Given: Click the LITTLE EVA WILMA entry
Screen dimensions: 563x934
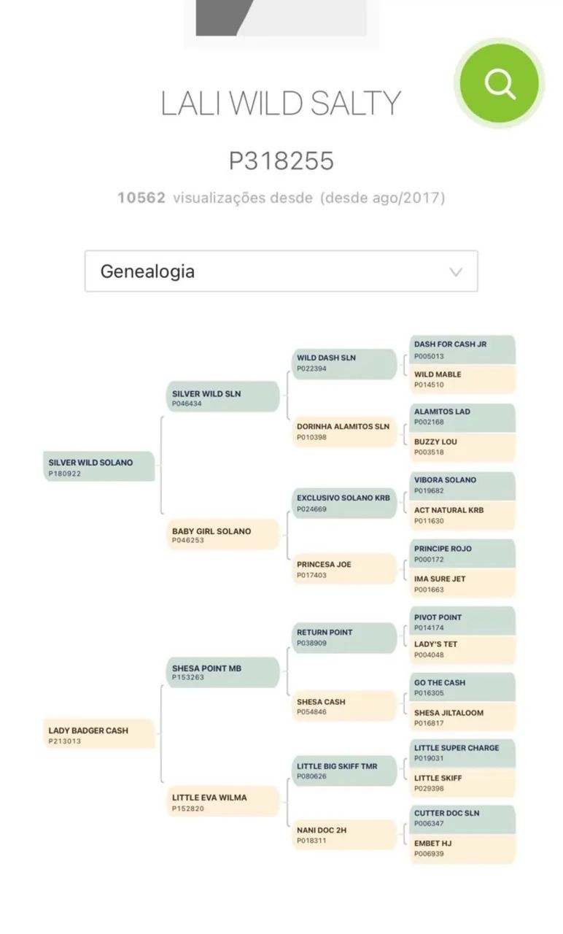Looking at the screenshot, I should click(223, 802).
